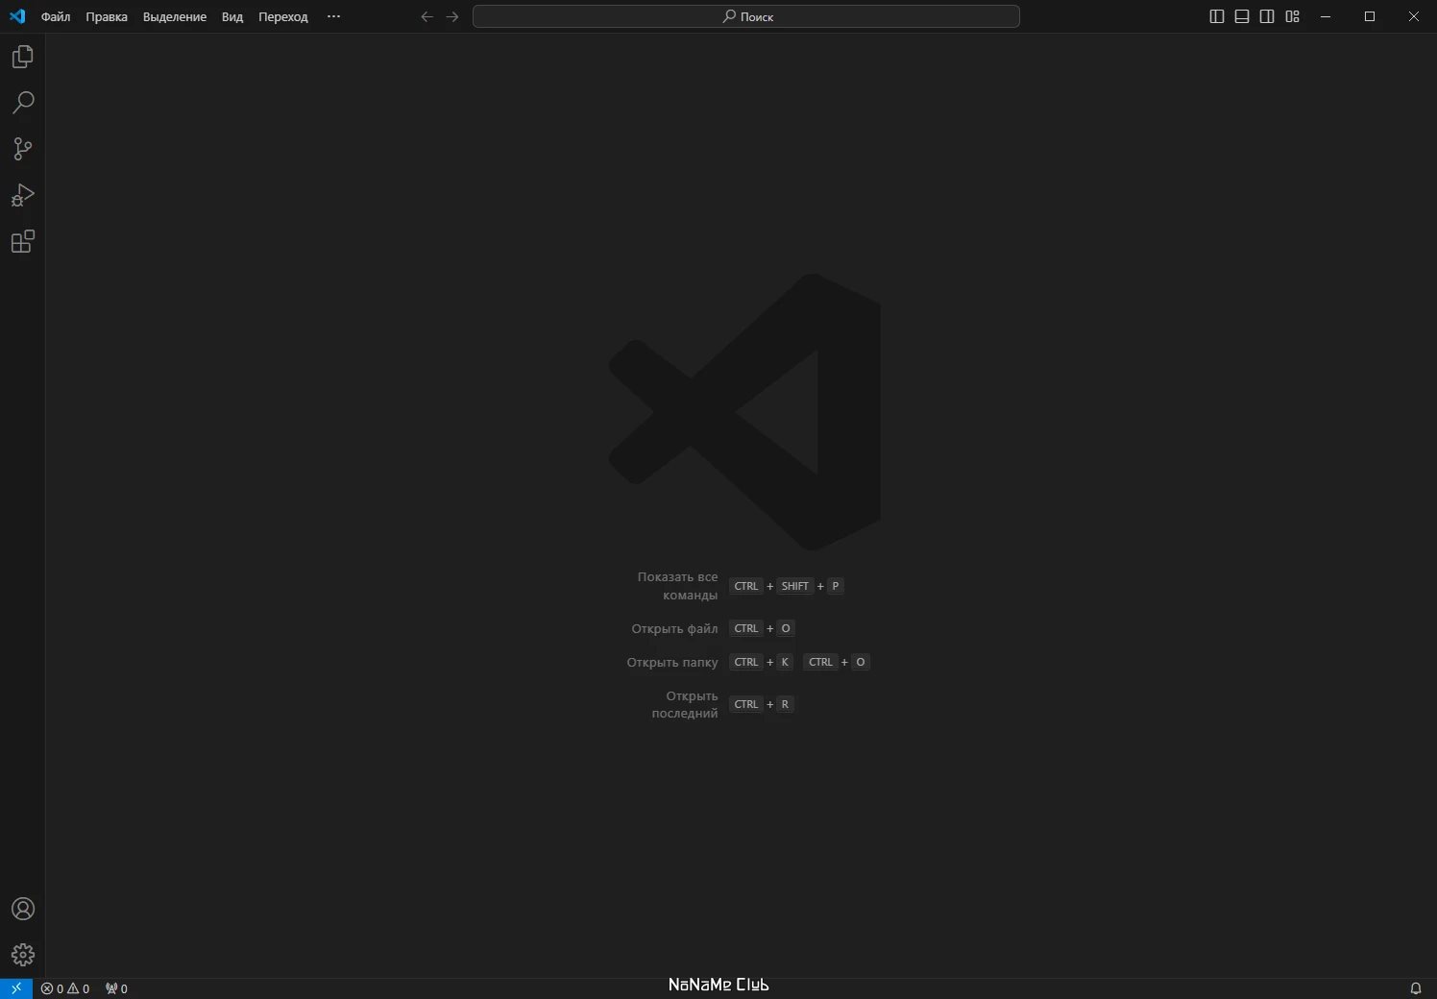Maximize the VS Code window
The image size is (1437, 999).
1370,16
